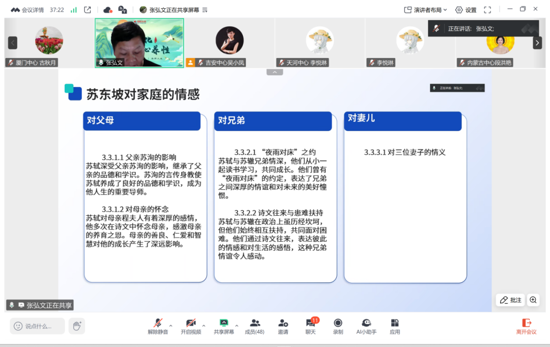
Task: Collapse the participant video strip chevron
Action: [274, 72]
